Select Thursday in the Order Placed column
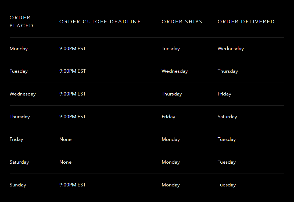294x202 pixels. [x=20, y=117]
